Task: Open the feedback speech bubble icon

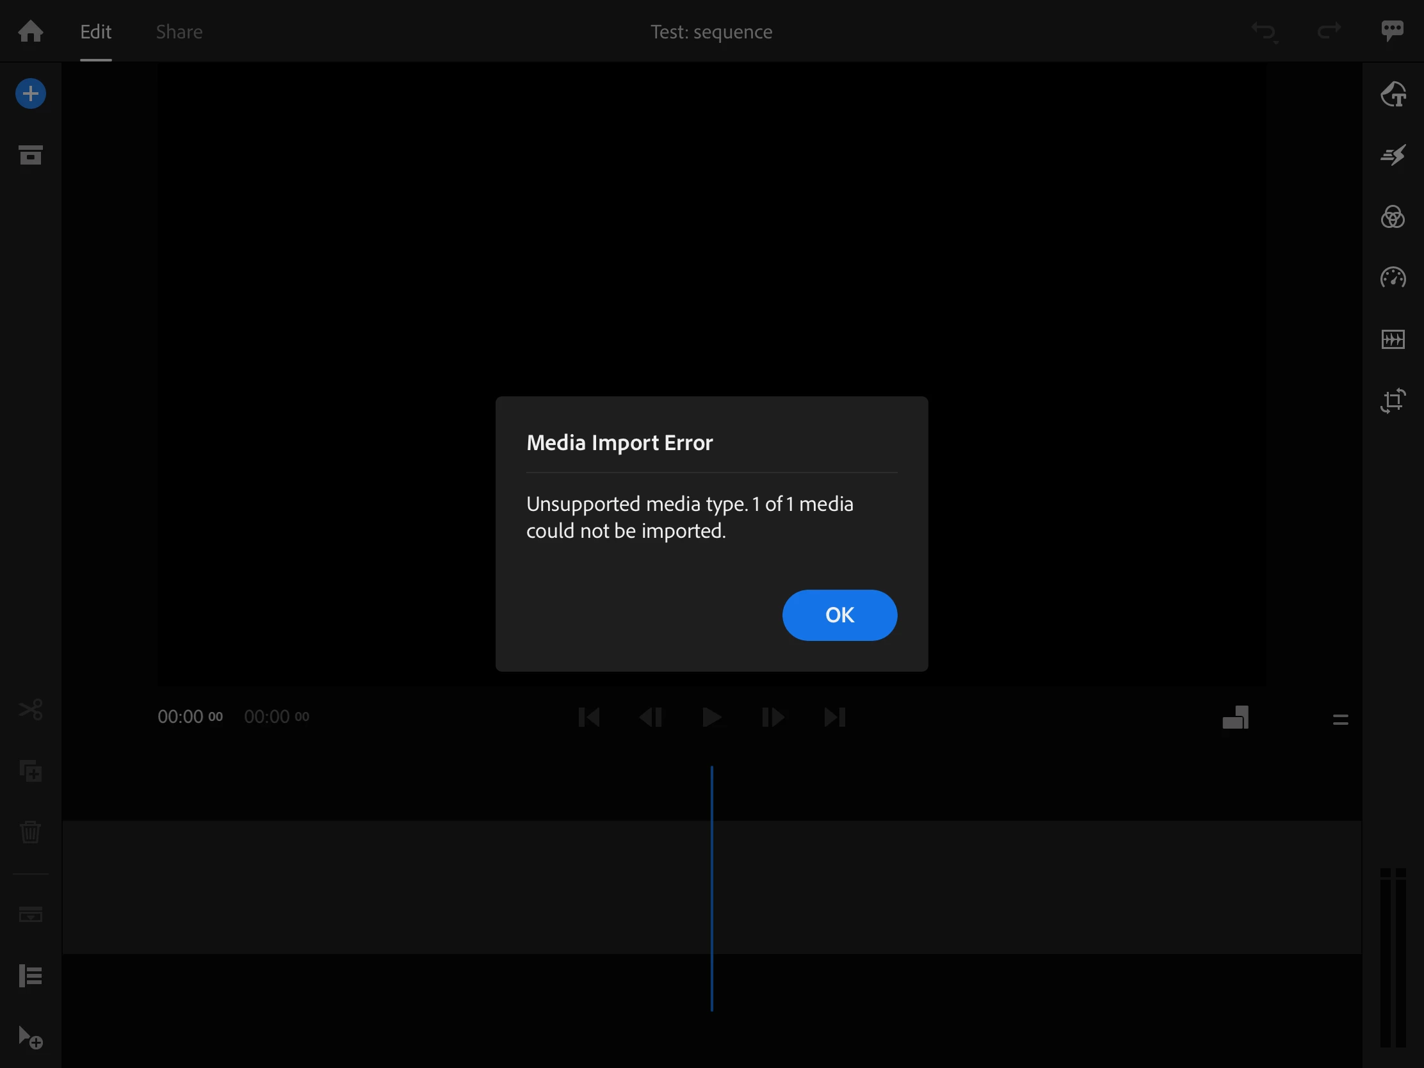Action: [x=1392, y=30]
